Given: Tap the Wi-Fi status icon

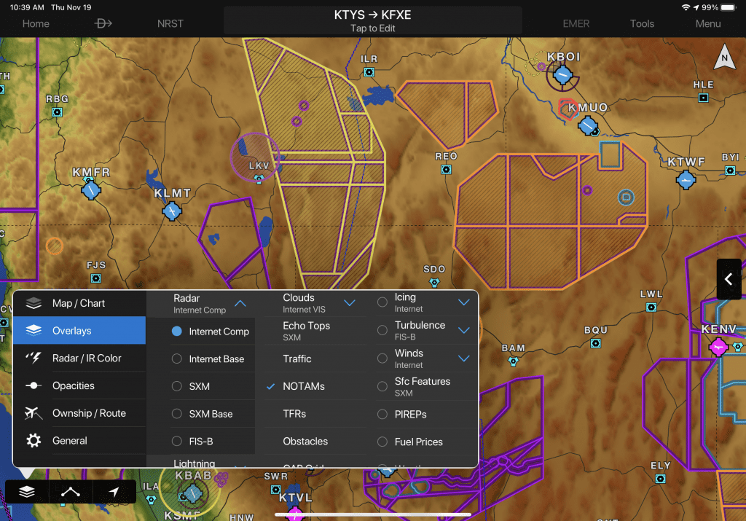Looking at the screenshot, I should [x=686, y=7].
